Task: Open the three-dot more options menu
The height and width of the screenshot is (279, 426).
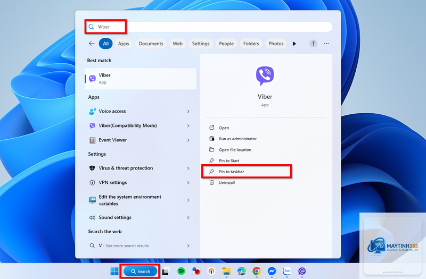Action: (x=326, y=44)
